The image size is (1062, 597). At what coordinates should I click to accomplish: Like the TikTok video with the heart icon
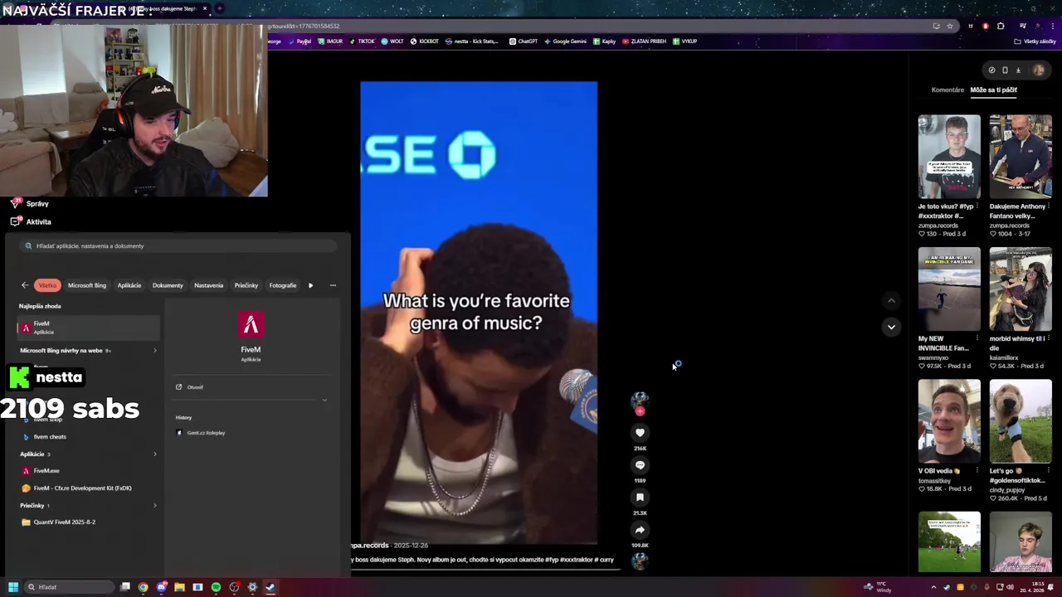point(640,433)
